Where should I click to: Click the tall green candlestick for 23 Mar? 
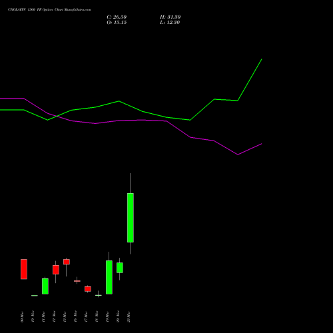(x=131, y=218)
